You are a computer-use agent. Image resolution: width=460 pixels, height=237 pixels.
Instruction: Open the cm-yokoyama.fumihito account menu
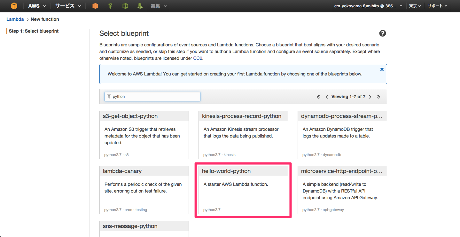pos(368,6)
